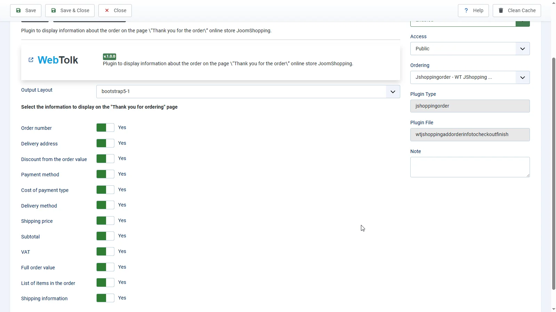The image size is (556, 312).
Task: Click the v.1.0.0 version badge
Action: 110,57
